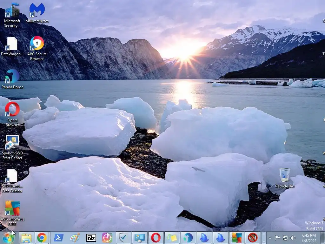This screenshot has width=325, height=244.
Task: Launch Opera from the taskbar
Action: pos(156,238)
